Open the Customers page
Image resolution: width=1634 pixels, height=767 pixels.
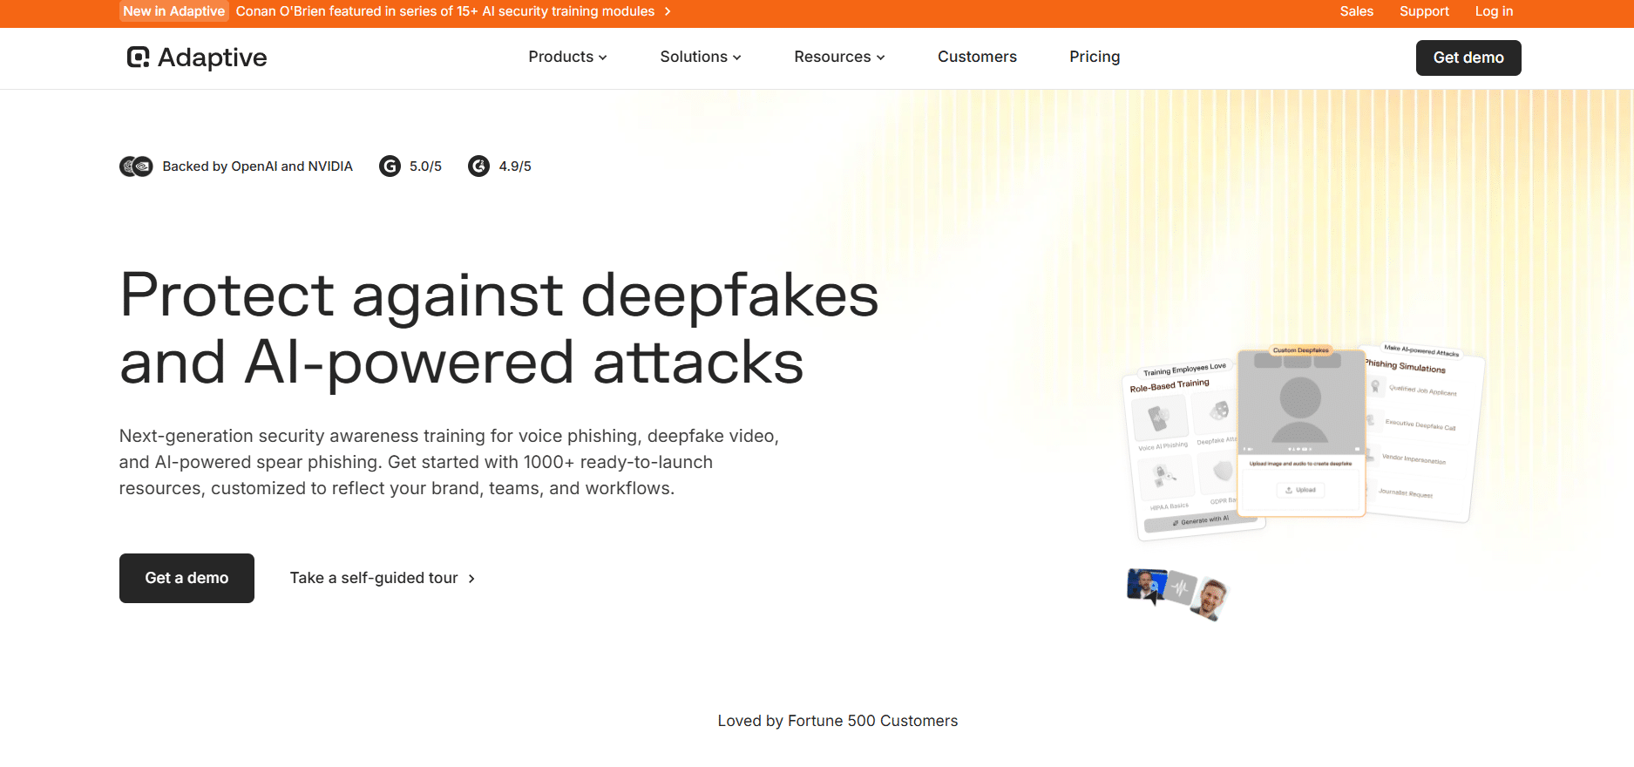click(x=977, y=57)
